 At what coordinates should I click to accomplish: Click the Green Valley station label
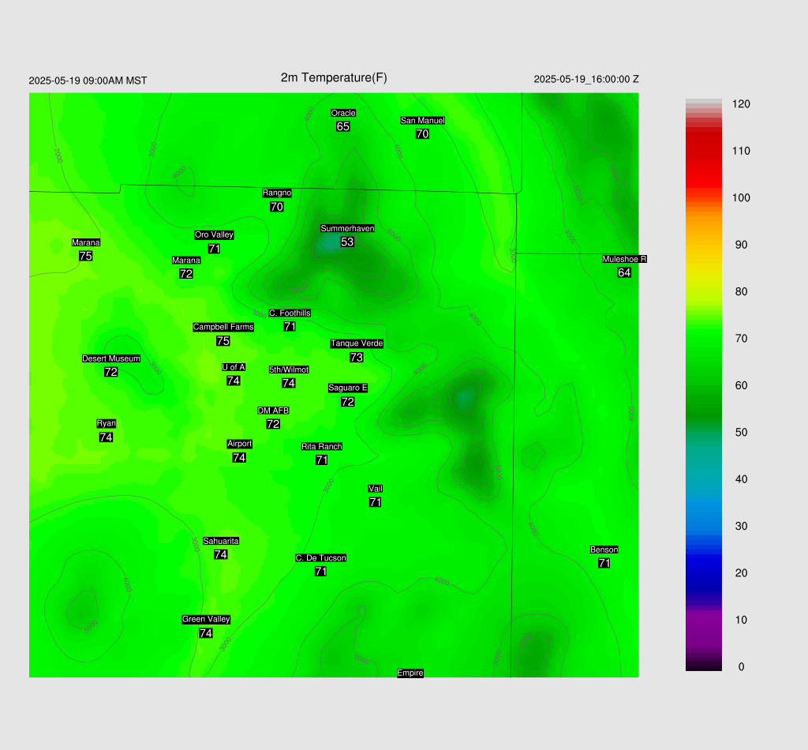tap(206, 619)
